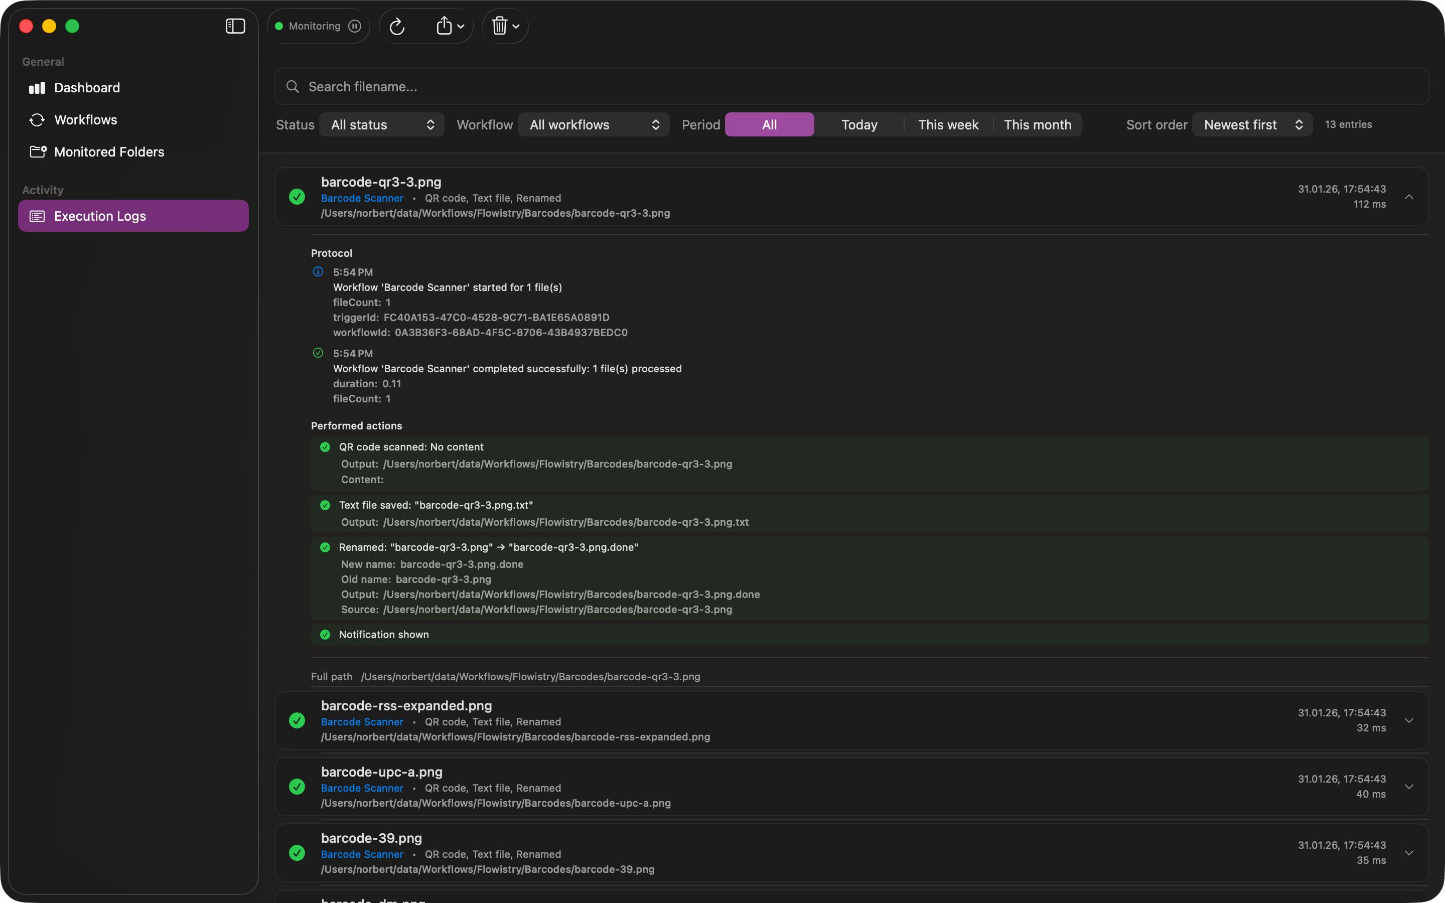Viewport: 1445px width, 903px height.
Task: Open the export share icon
Action: (444, 26)
